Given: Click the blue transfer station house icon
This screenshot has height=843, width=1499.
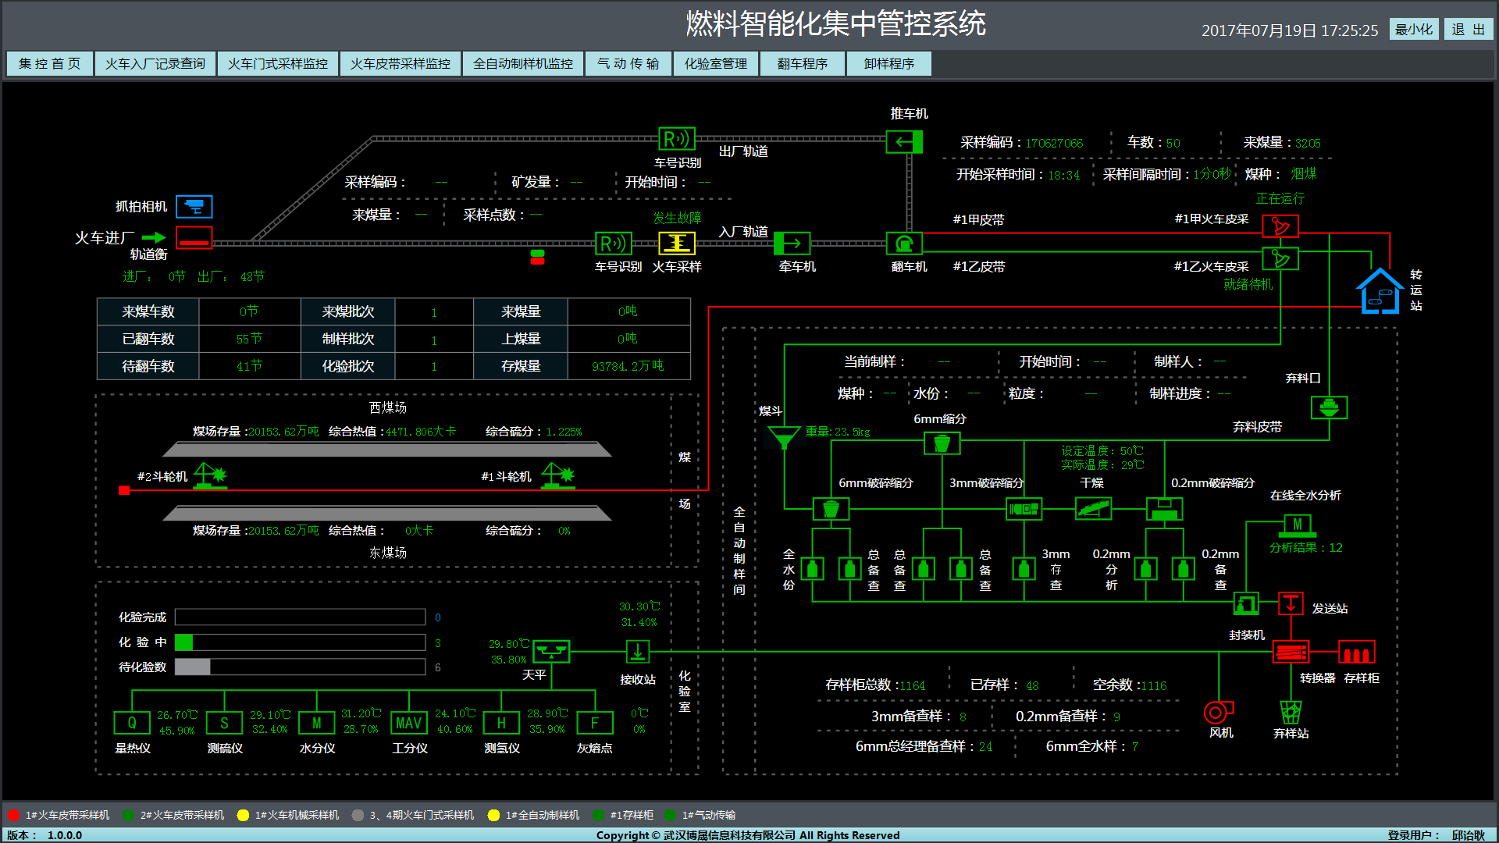Looking at the screenshot, I should [1380, 291].
